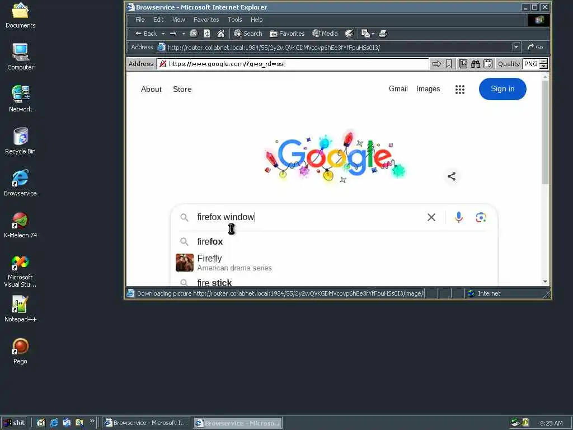573x430 pixels.
Task: Open the Help menu
Action: 256,20
